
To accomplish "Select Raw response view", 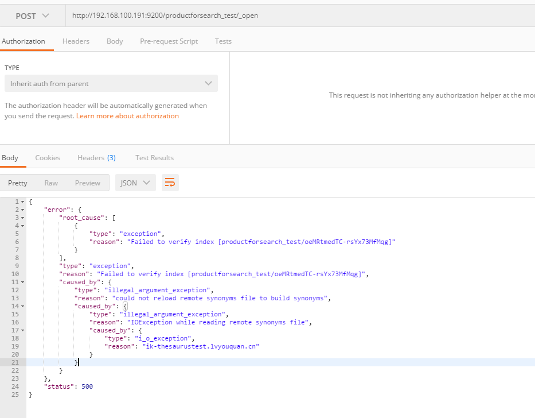I will point(51,183).
